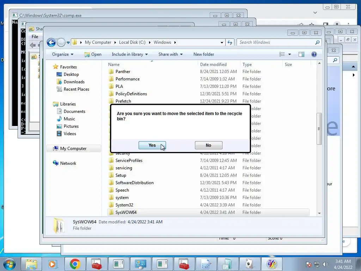Click the Action Center flag tray icon
The image size is (361, 271).
click(308, 264)
